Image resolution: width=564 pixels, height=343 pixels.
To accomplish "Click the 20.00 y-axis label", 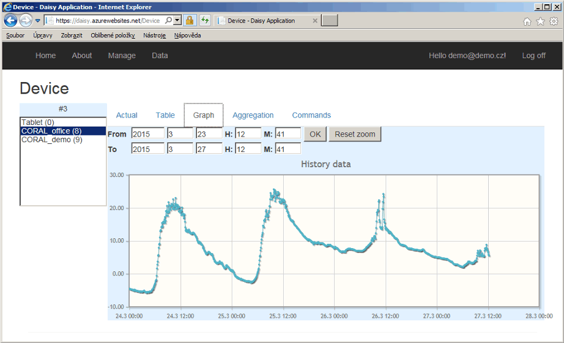I will coord(117,208).
